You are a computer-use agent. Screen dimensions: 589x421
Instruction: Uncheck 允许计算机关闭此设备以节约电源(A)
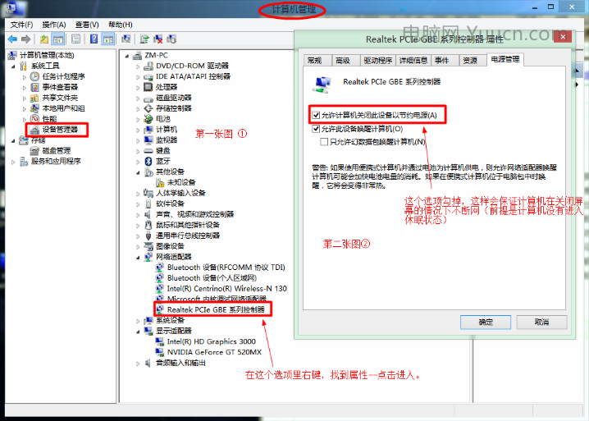317,115
